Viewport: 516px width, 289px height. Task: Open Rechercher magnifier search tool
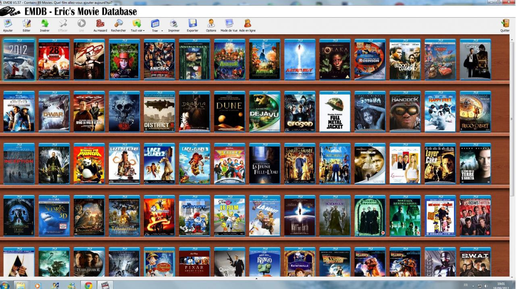pos(119,23)
